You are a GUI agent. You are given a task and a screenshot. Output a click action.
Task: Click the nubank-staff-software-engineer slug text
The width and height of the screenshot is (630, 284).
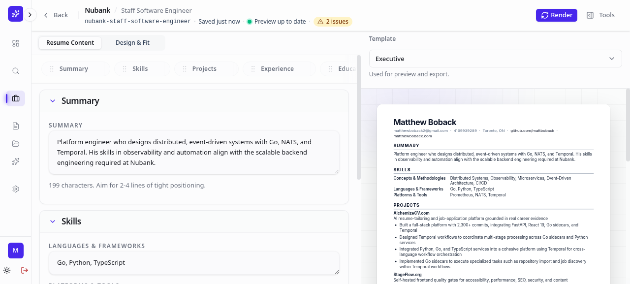point(138,22)
